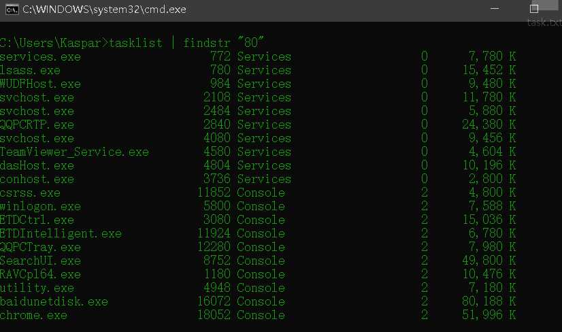The width and height of the screenshot is (562, 332).
Task: Click PID 8752 of SearchUI.exe
Action: pos(217,261)
